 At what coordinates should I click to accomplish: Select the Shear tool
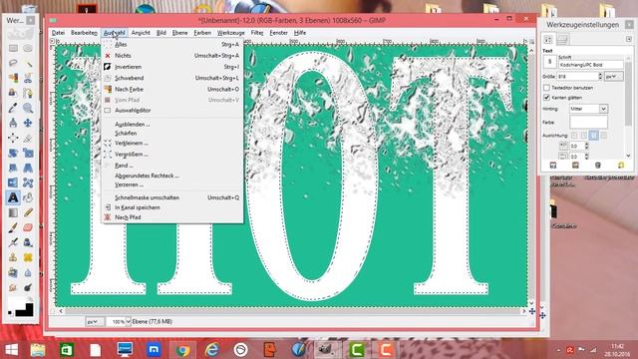(13, 168)
